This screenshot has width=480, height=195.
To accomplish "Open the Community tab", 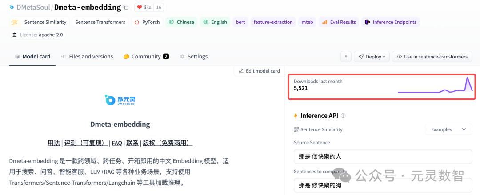I will click(x=146, y=56).
